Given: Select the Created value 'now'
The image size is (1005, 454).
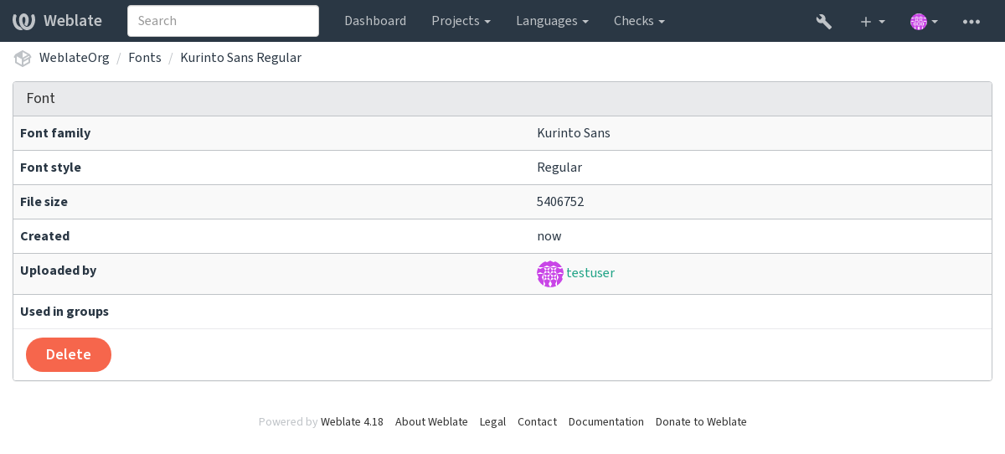Looking at the screenshot, I should click(549, 236).
